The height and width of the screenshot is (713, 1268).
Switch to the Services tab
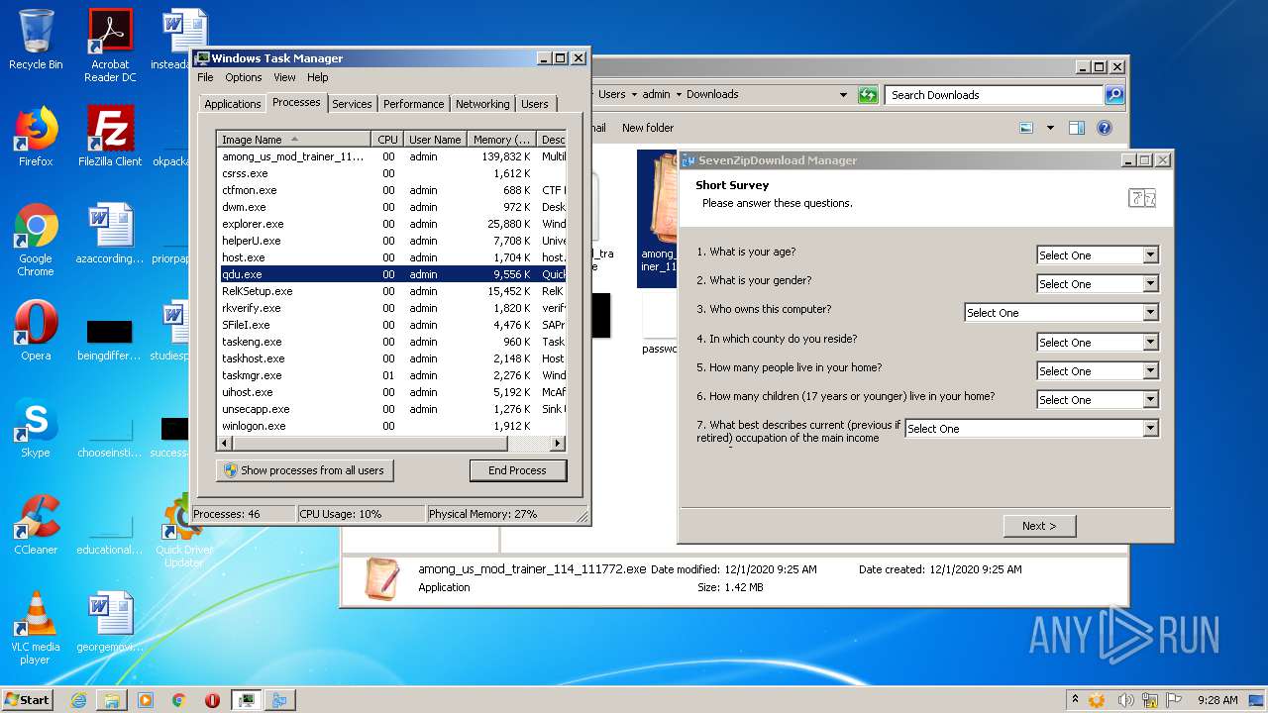(x=352, y=104)
